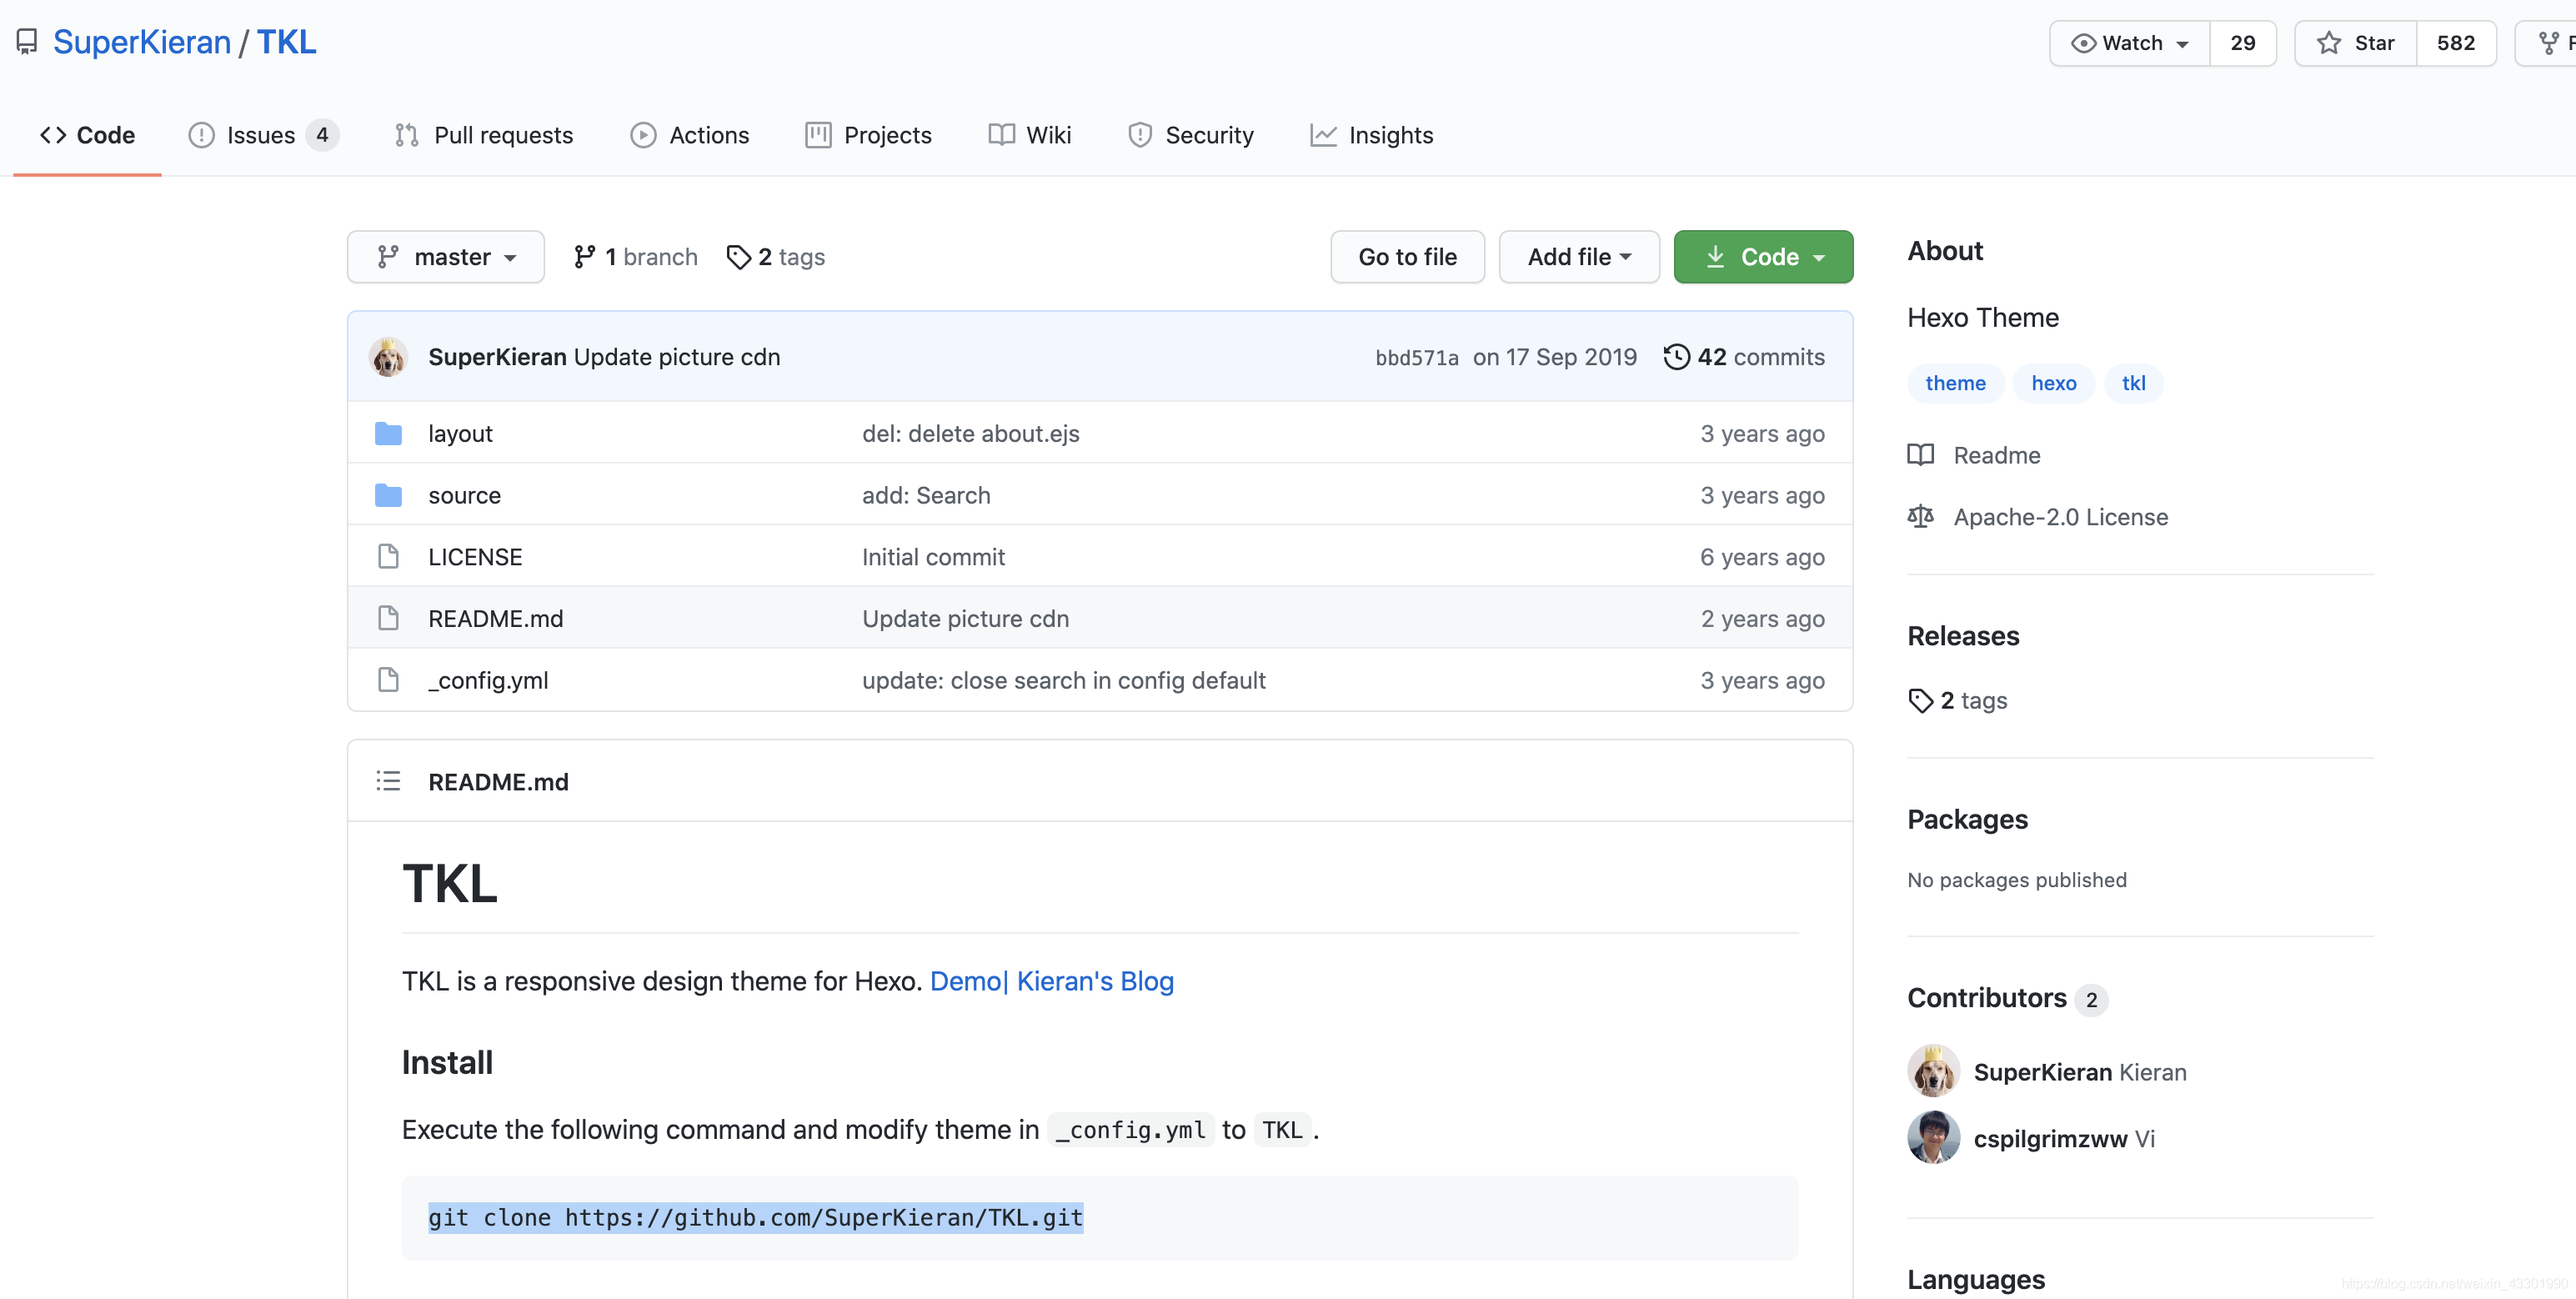The image size is (2576, 1299).
Task: Open README.md in the file list
Action: click(x=495, y=619)
